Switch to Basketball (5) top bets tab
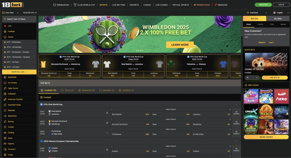This screenshot has height=158, width=291. click(x=86, y=90)
